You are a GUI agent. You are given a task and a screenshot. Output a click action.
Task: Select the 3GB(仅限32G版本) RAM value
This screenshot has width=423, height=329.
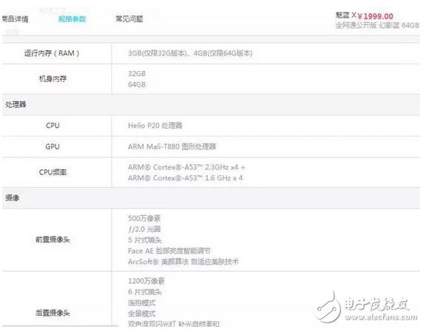pos(158,53)
